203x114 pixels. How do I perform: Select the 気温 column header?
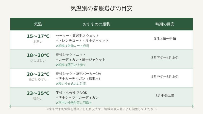tap(38, 24)
